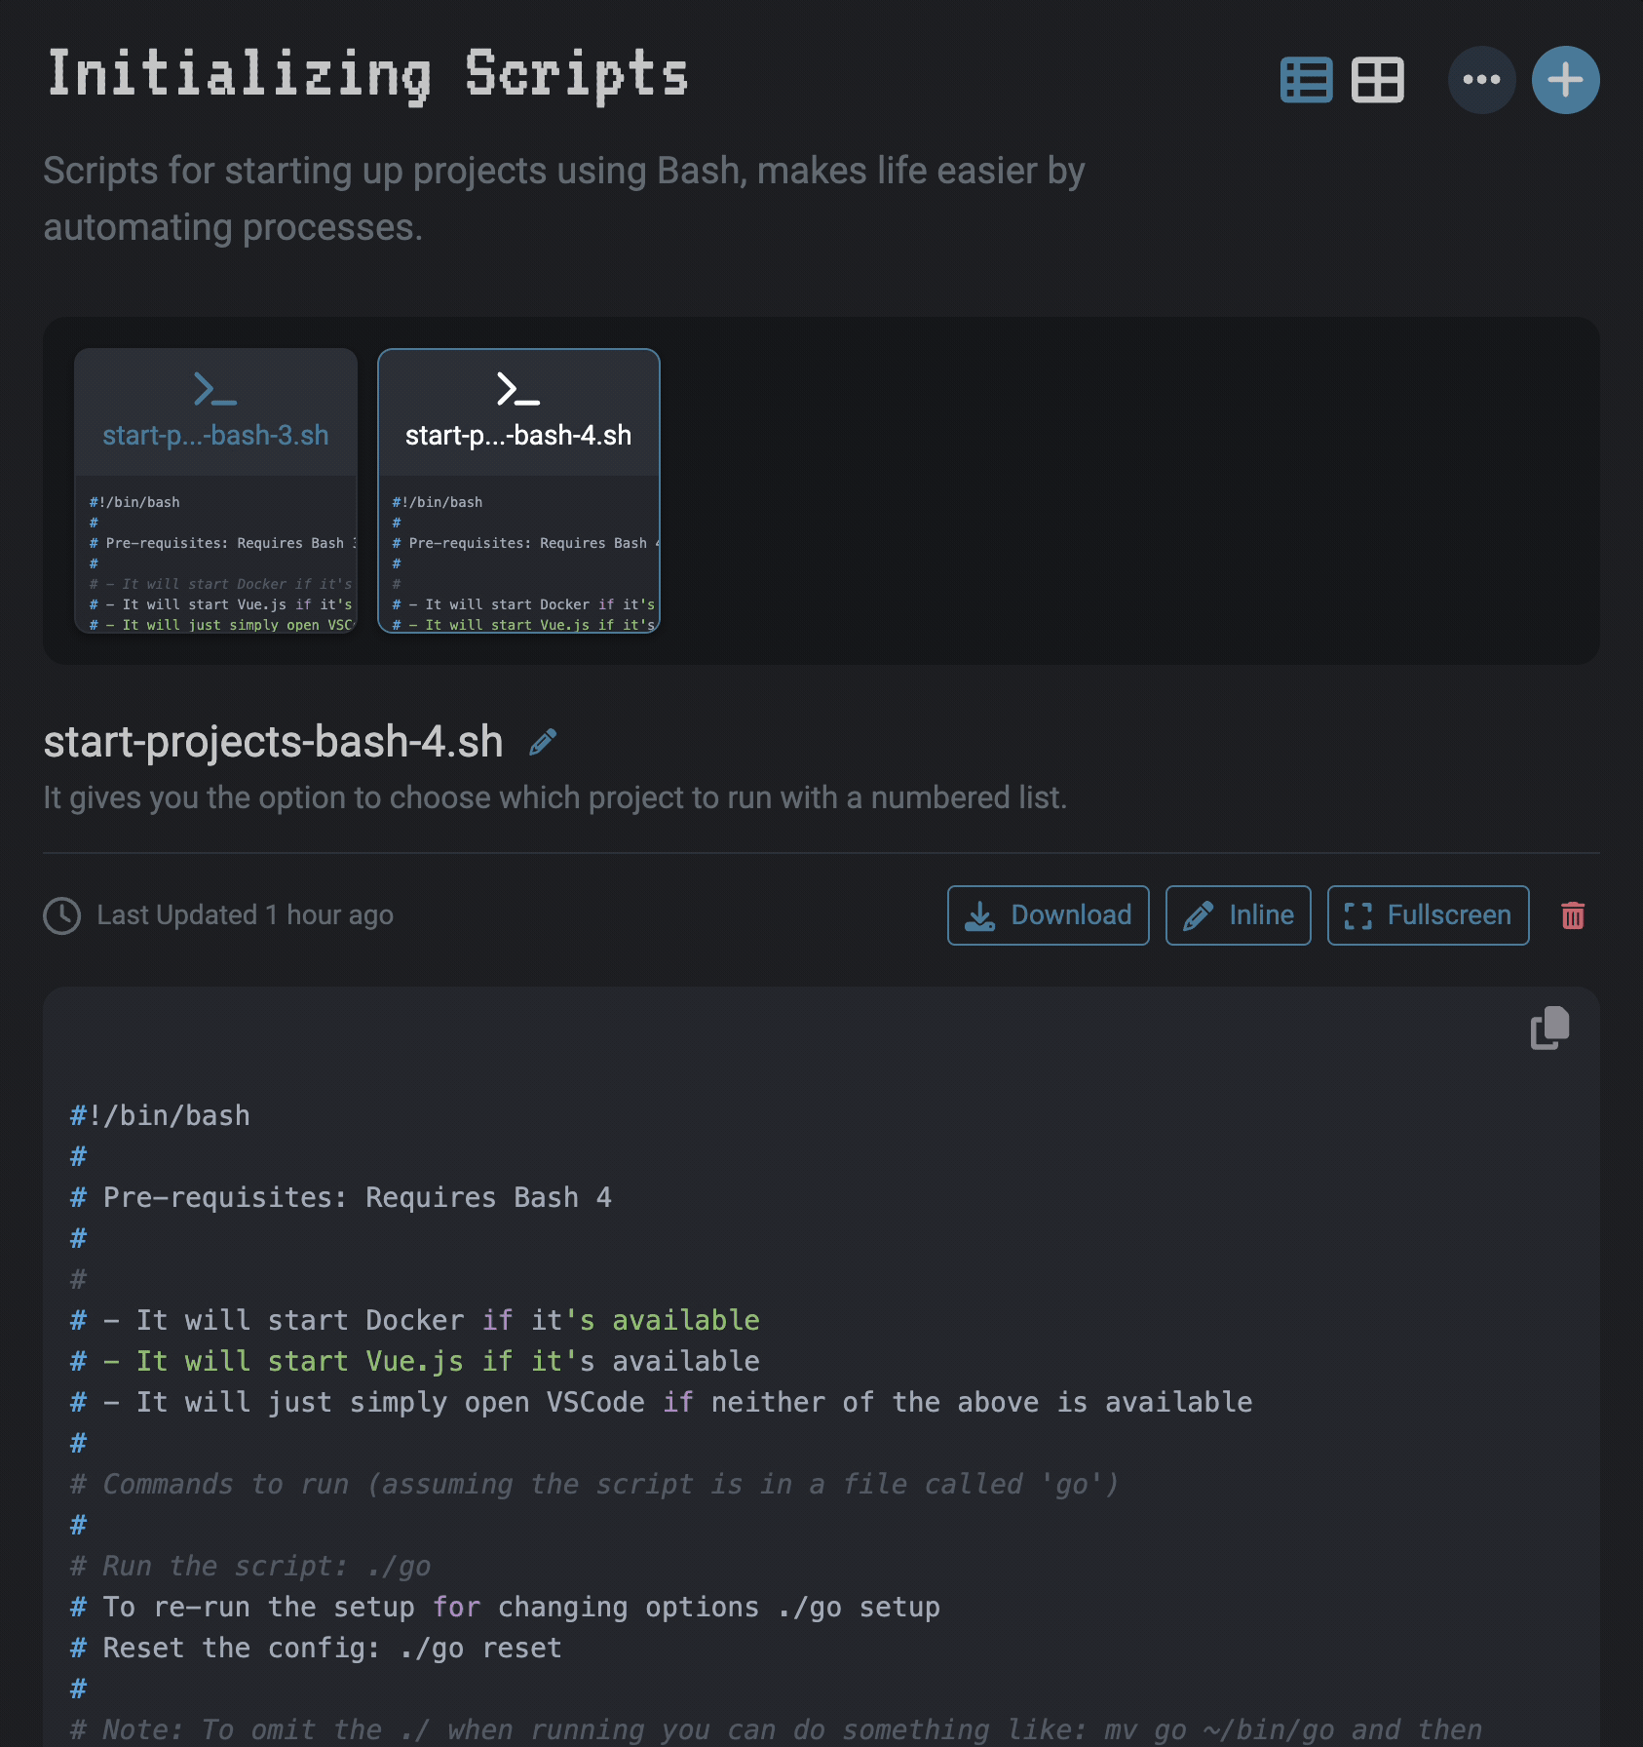This screenshot has height=1747, width=1643.
Task: Select the start-p...-bash-4.sh card
Action: [517, 487]
